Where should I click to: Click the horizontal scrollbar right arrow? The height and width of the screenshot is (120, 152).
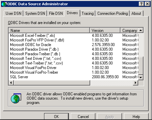(x=136, y=83)
